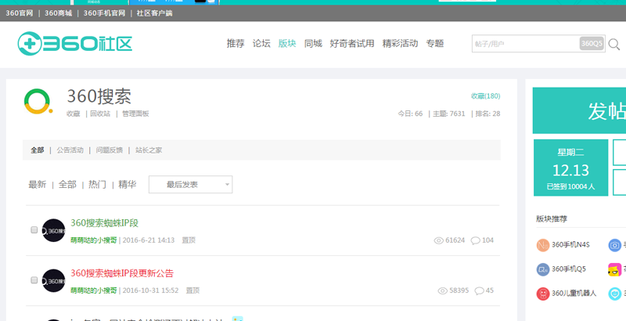The width and height of the screenshot is (626, 321).
Task: Open the 360搜索 forum logo icon
Action: coord(38,102)
